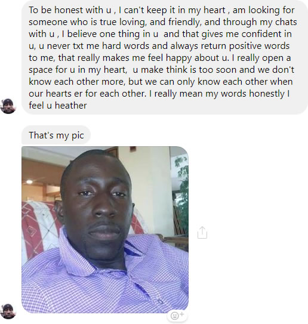Click sender avatar beside the shared photo
This screenshot has width=308, height=324.
tap(8, 311)
